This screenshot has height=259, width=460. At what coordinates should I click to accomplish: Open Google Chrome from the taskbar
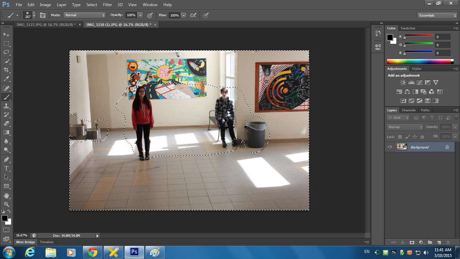pyautogui.click(x=93, y=252)
